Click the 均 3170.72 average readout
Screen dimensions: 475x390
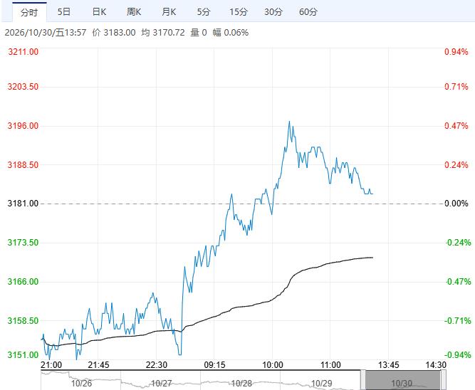[x=163, y=33]
